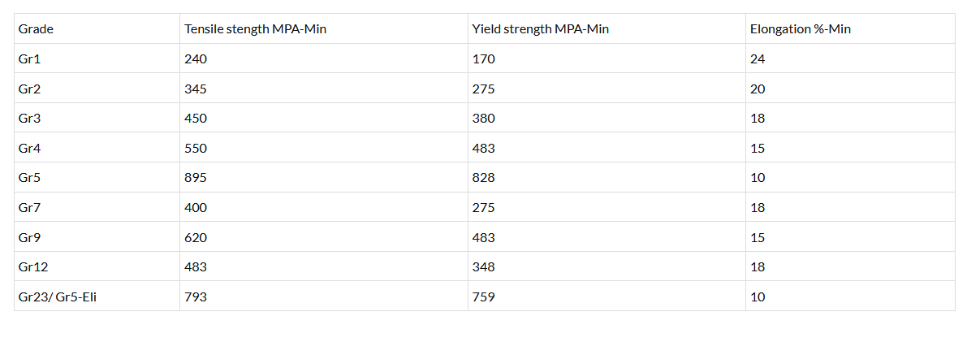Screen dimensions: 967x342
Task: Select the Gr3 grade cell
Action: point(30,119)
